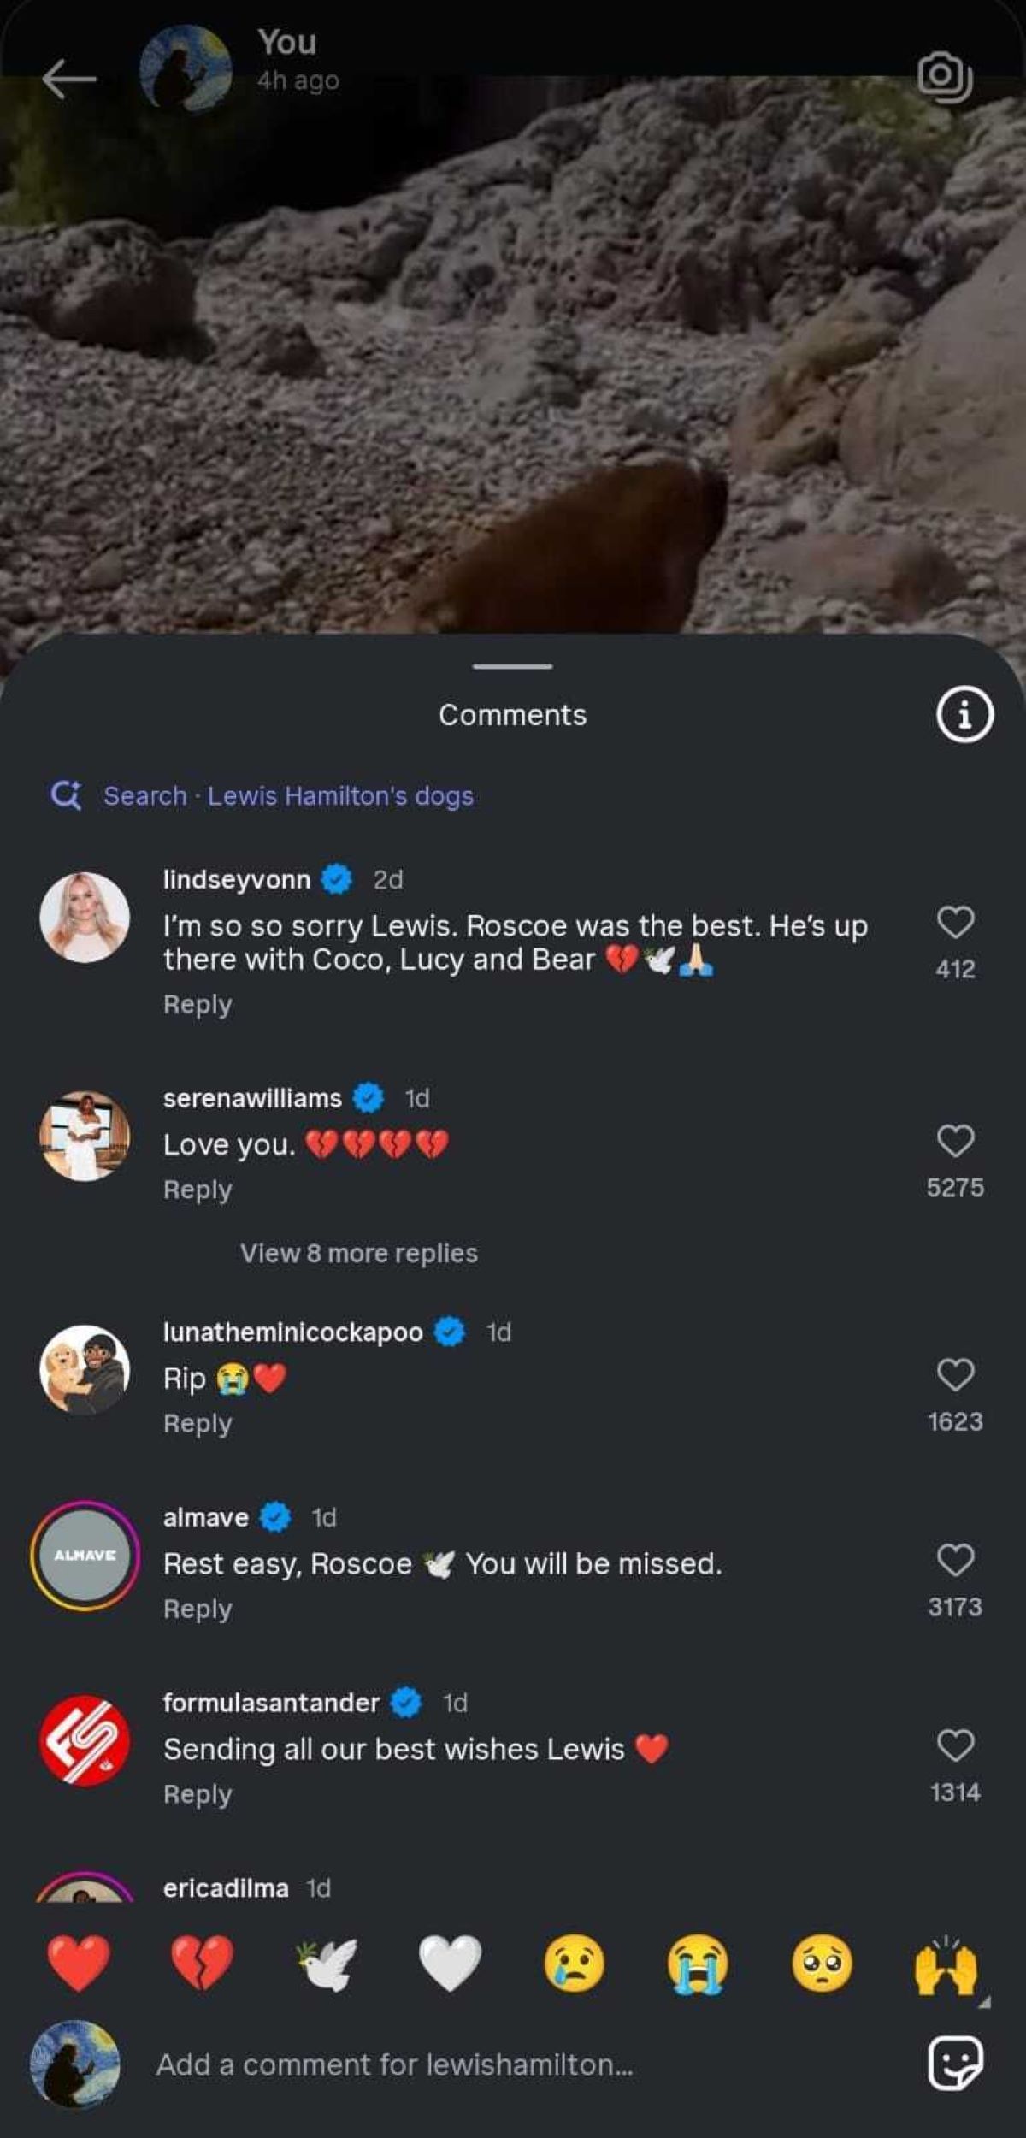The image size is (1026, 2138).
Task: Open the camera icon at top right
Action: 945,77
